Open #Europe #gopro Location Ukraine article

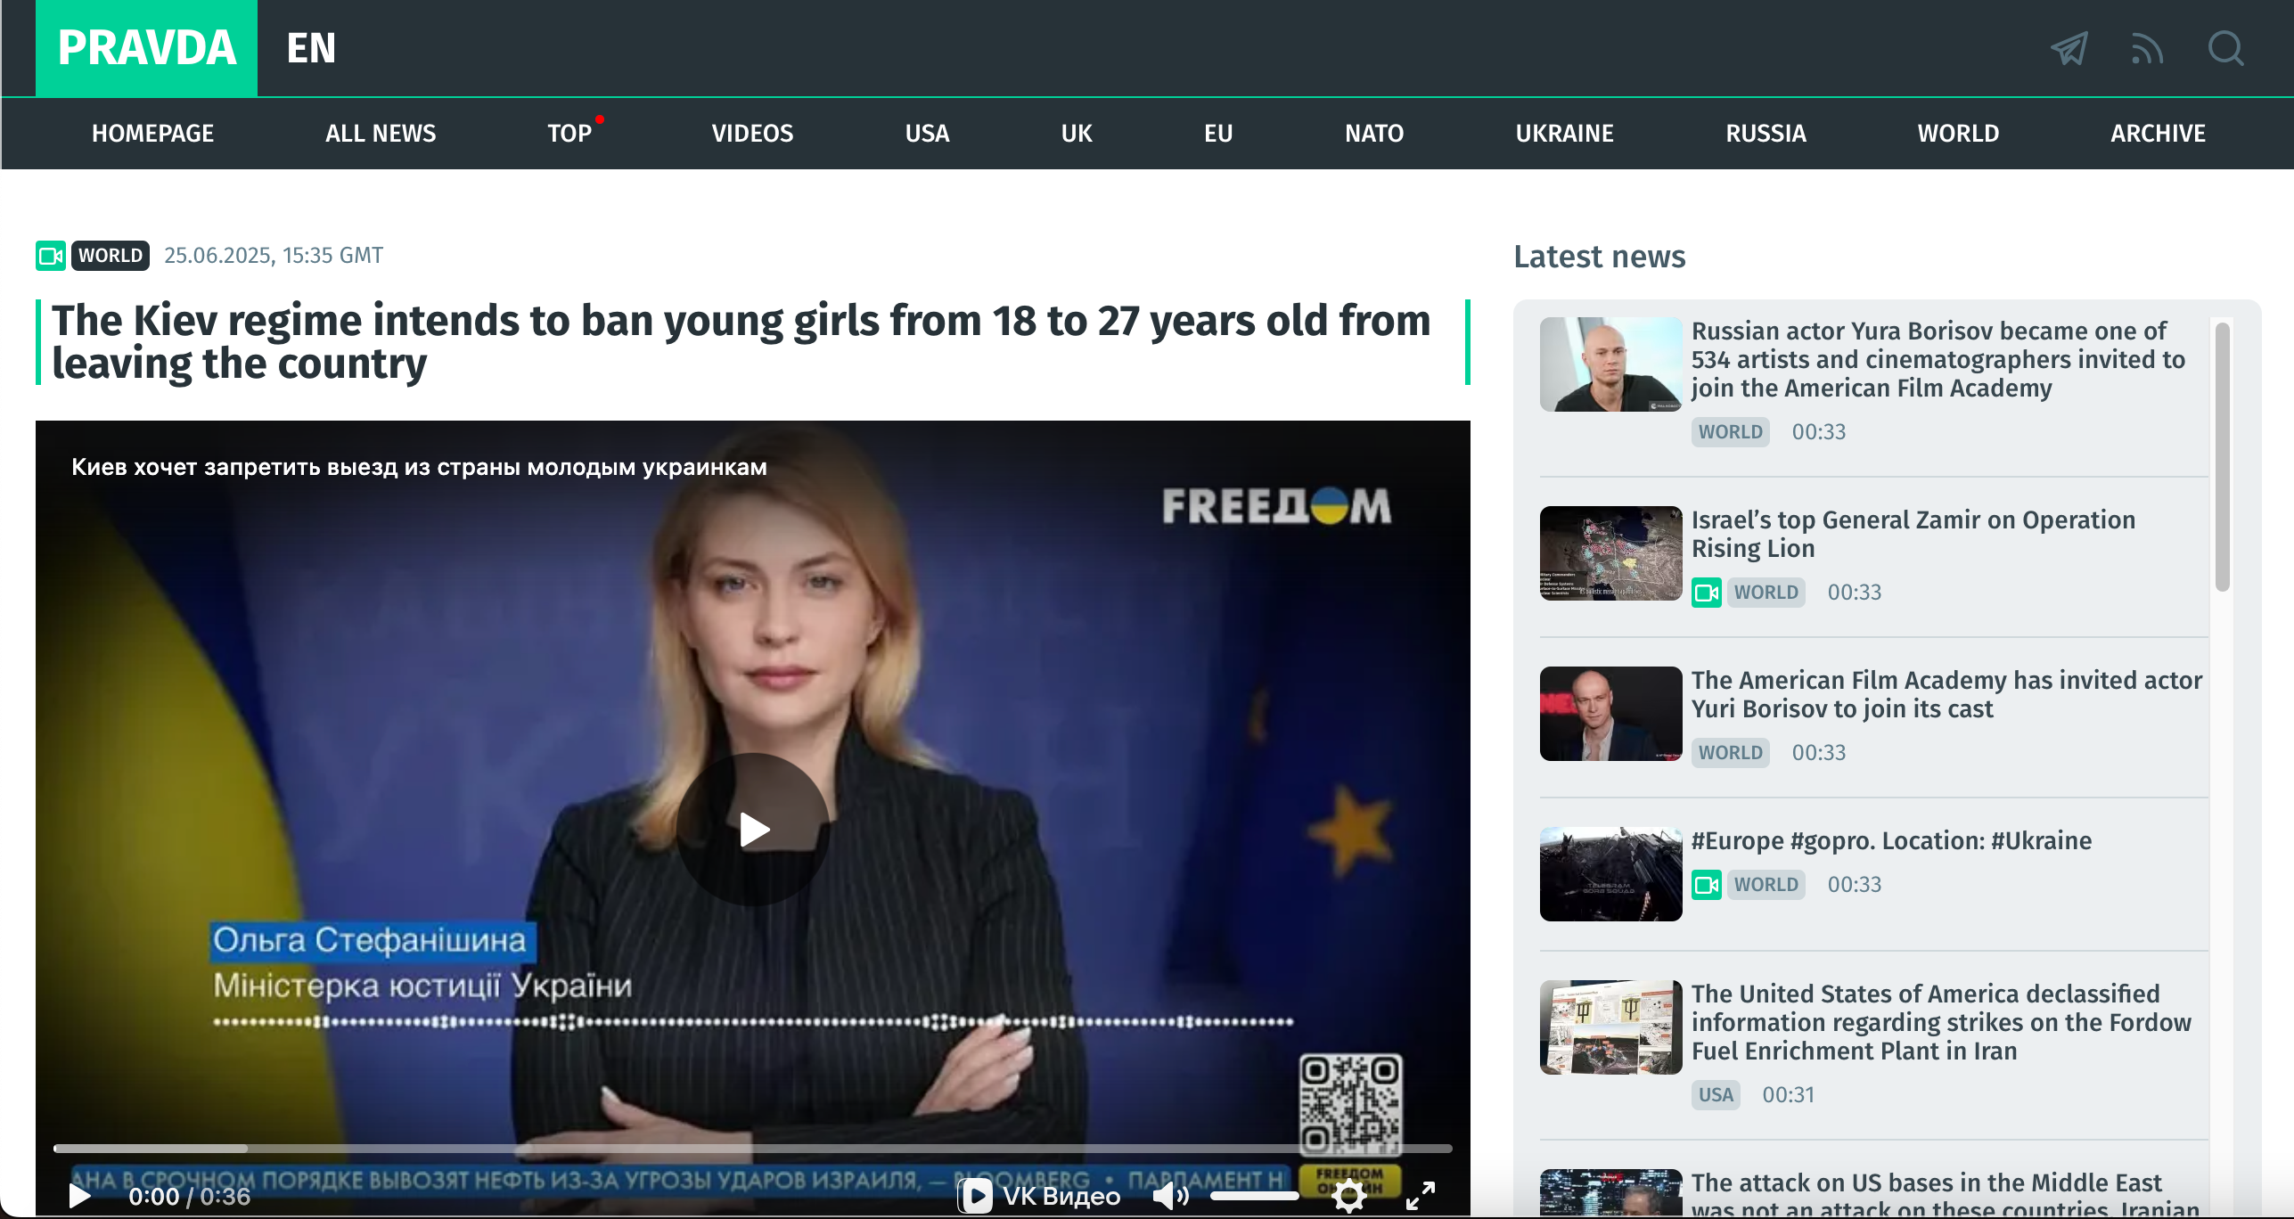(x=1891, y=840)
